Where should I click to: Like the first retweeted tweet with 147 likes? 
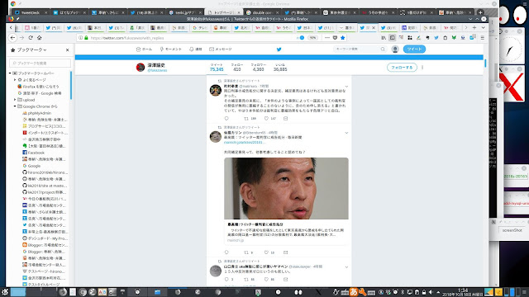266,119
